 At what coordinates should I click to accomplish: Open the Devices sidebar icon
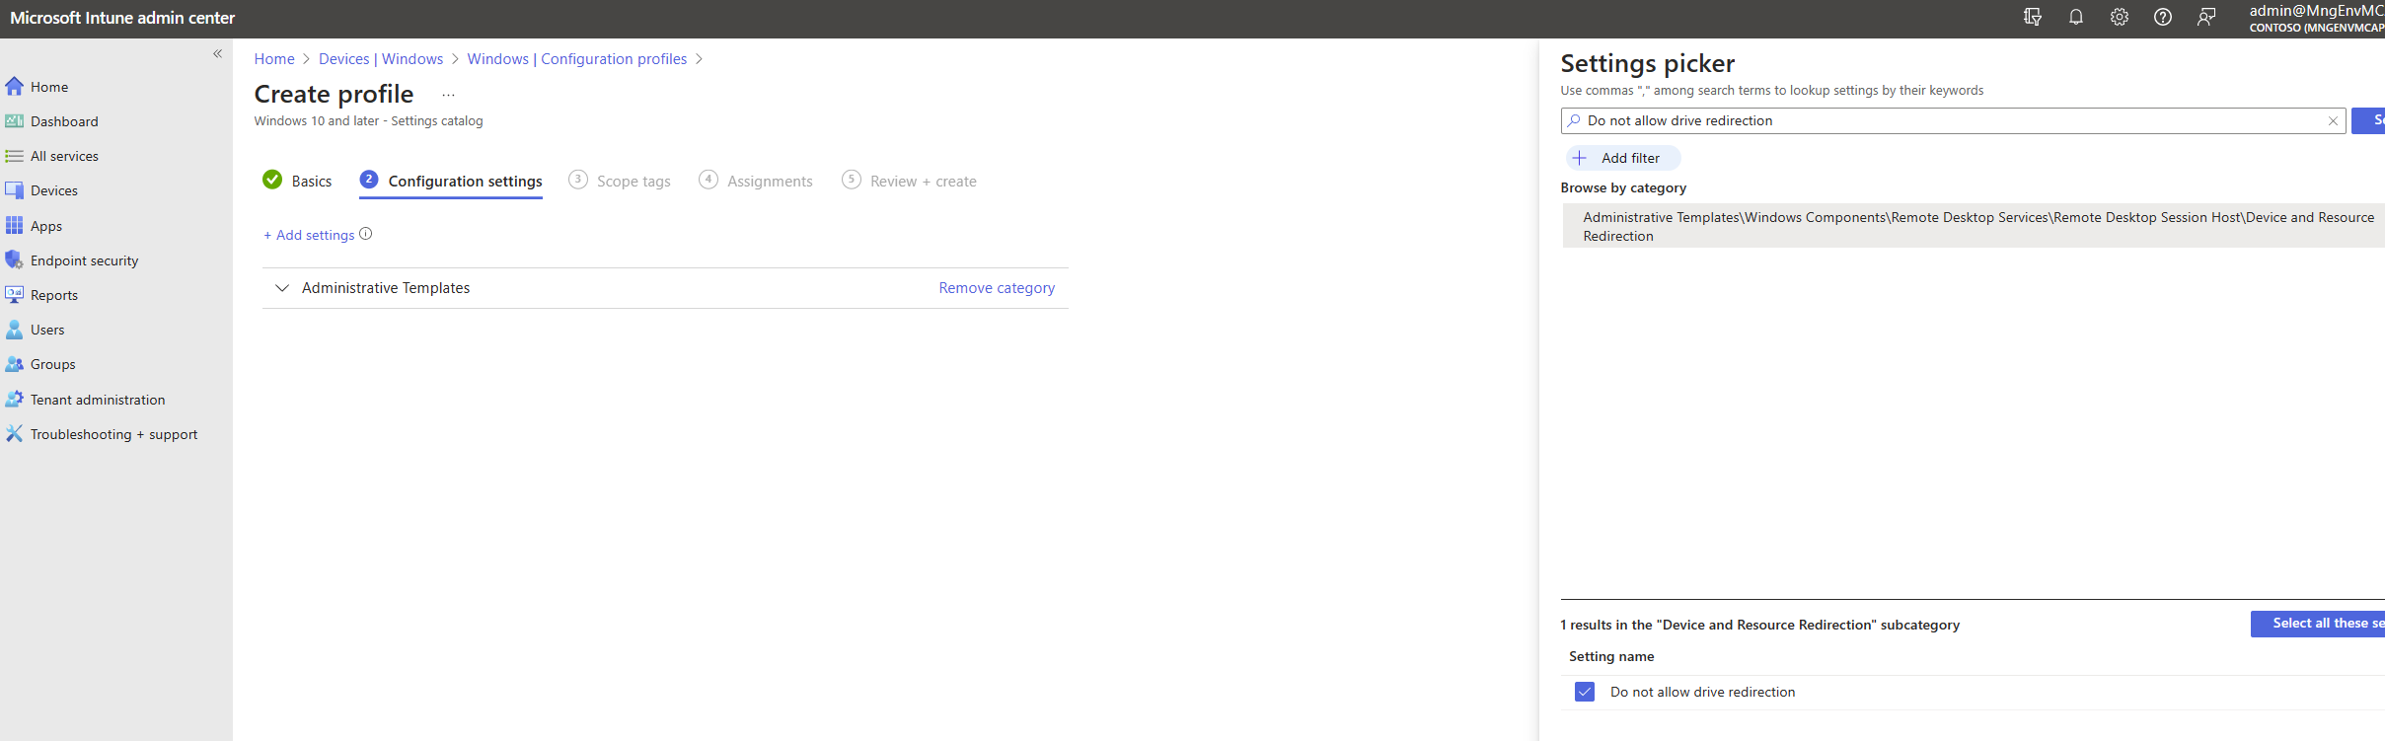[x=14, y=190]
